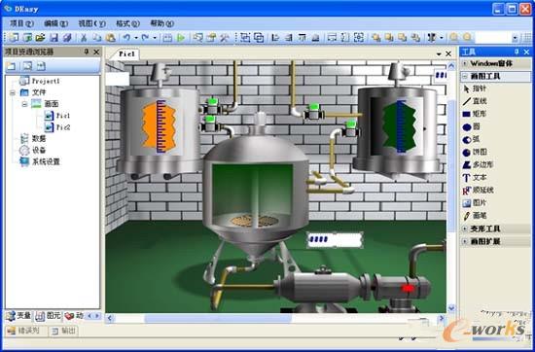The width and height of the screenshot is (535, 352).
Task: Expand the 变形工具 section
Action: pyautogui.click(x=465, y=229)
